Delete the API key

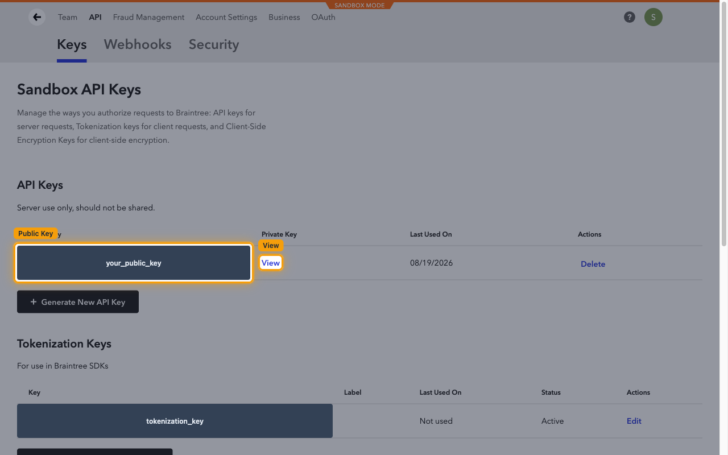593,264
